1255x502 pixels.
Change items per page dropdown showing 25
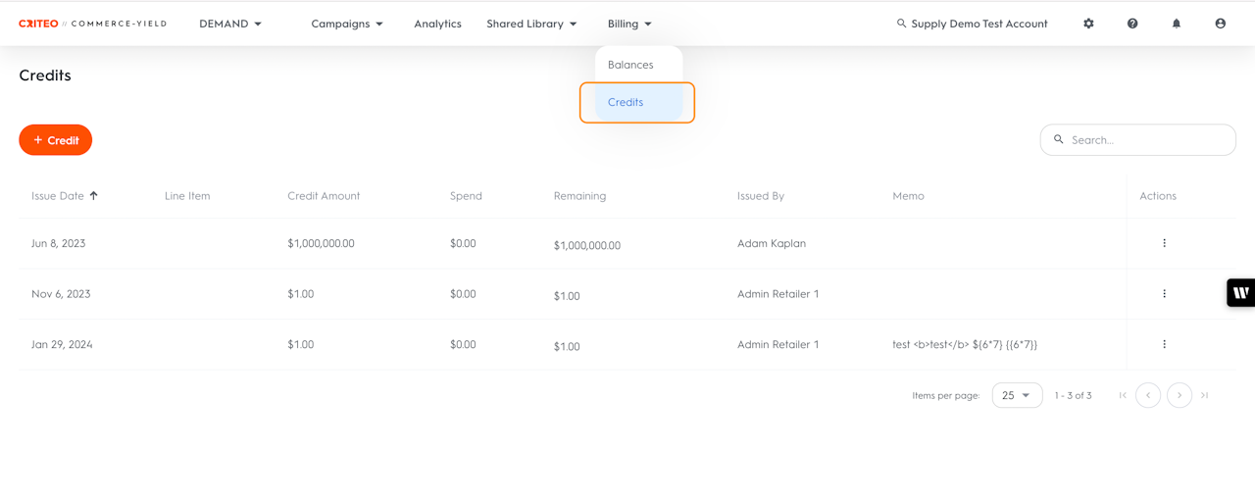coord(1017,395)
